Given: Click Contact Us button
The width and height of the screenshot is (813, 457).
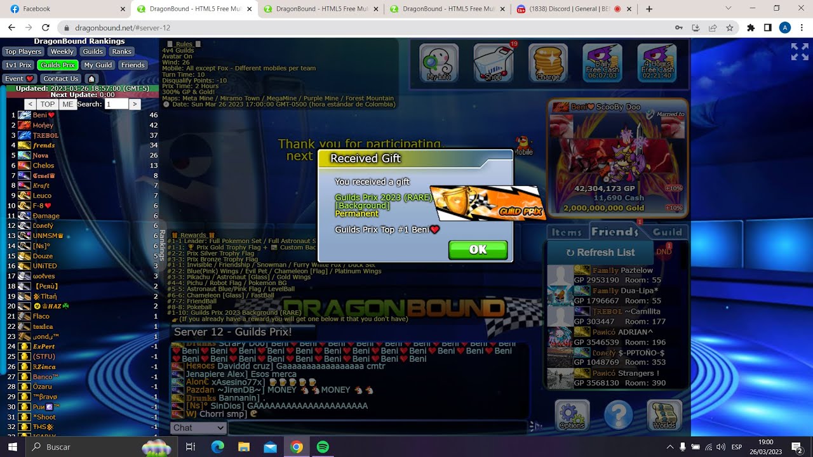Looking at the screenshot, I should click(61, 79).
